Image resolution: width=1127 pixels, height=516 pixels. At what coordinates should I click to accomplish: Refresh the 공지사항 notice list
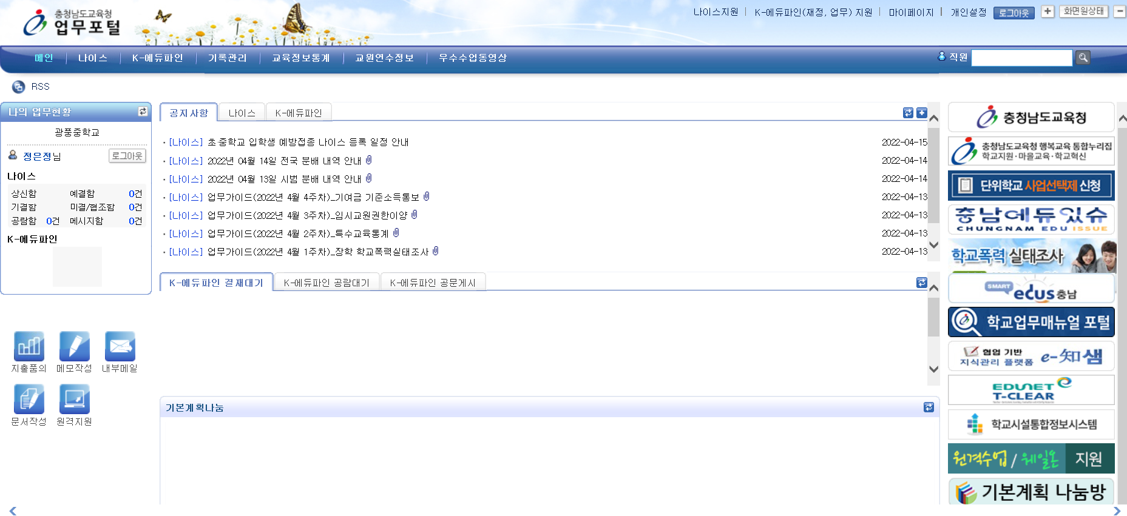[908, 113]
